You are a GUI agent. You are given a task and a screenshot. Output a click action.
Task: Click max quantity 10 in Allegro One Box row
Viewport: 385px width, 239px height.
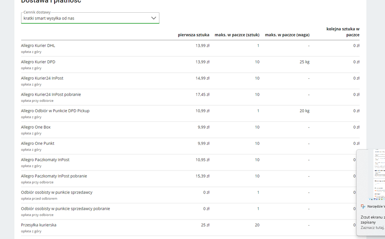(x=257, y=127)
